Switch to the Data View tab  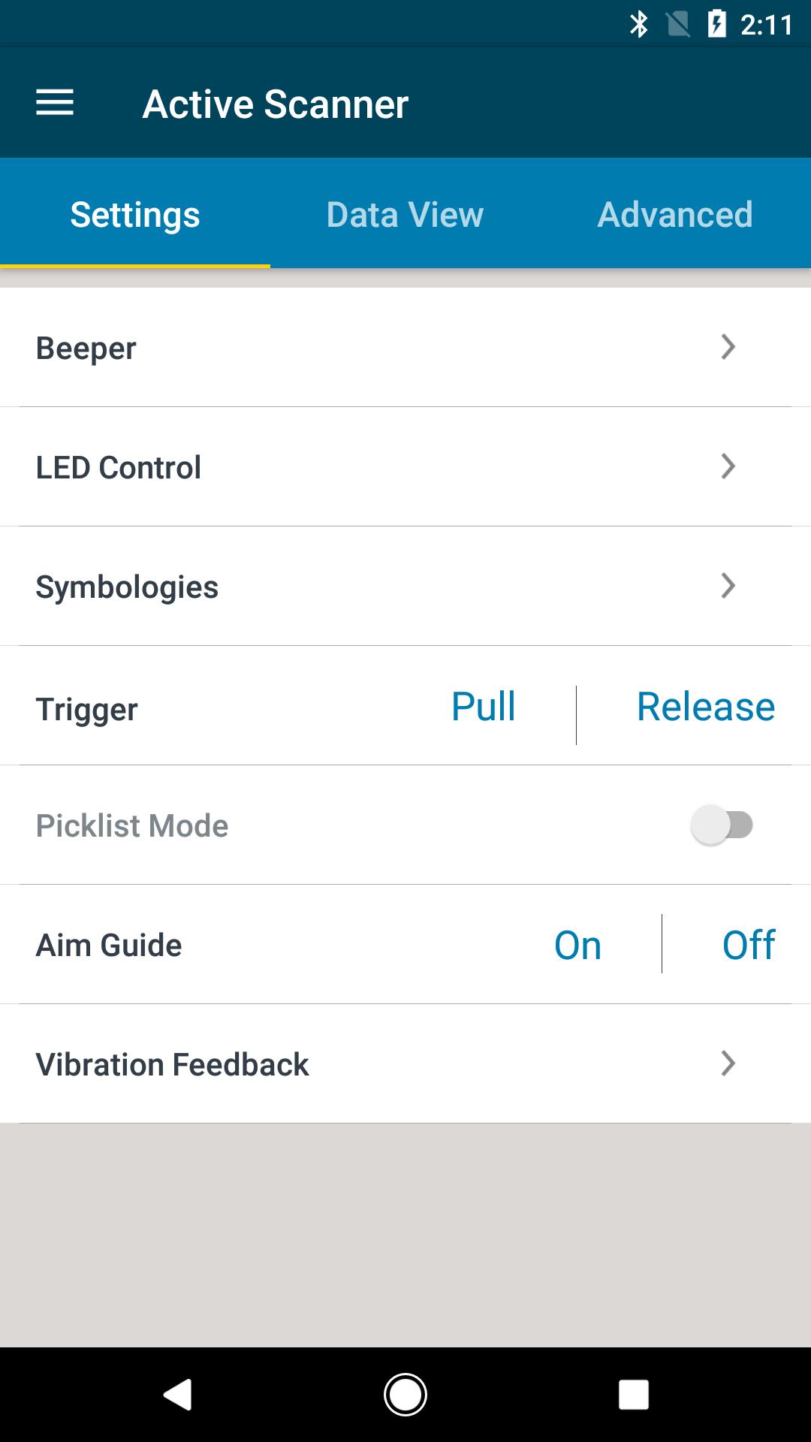405,215
